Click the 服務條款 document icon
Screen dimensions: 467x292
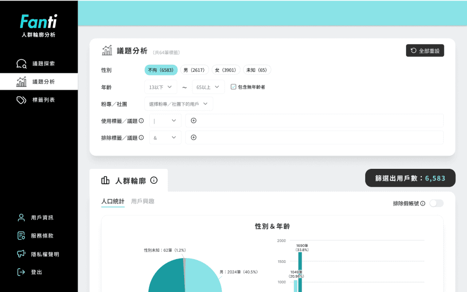pyautogui.click(x=21, y=236)
